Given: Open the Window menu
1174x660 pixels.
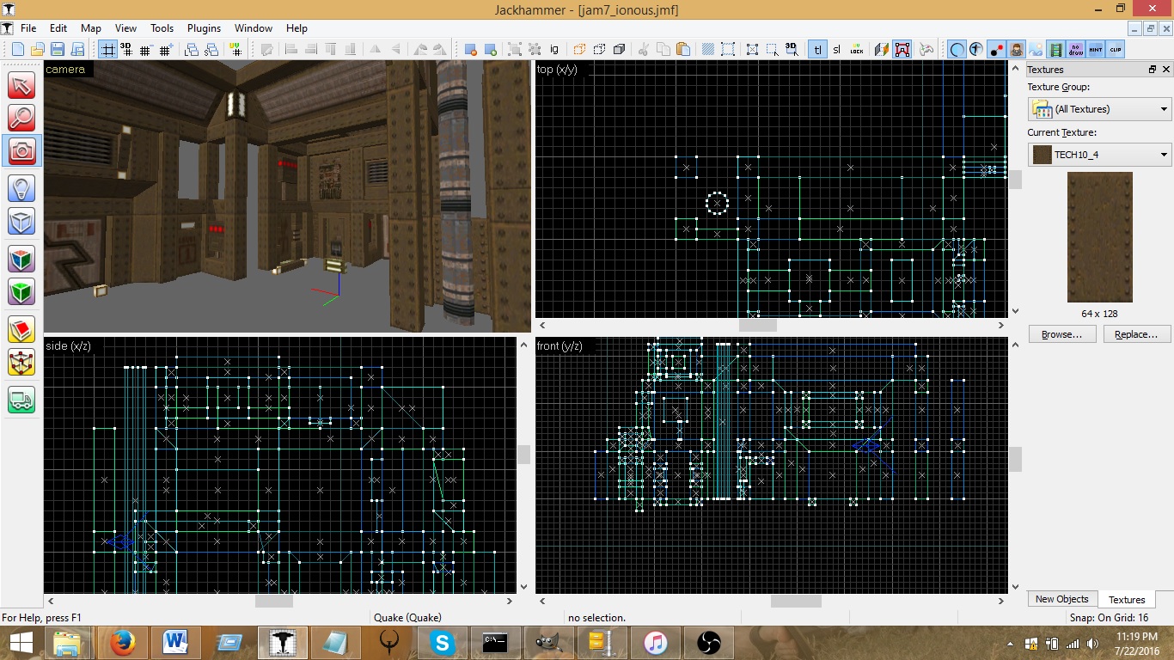Looking at the screenshot, I should click(x=254, y=28).
